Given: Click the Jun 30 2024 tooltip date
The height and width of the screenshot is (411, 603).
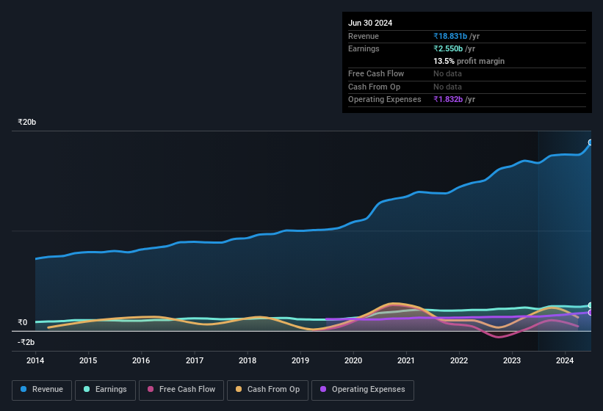Looking at the screenshot, I should (370, 23).
